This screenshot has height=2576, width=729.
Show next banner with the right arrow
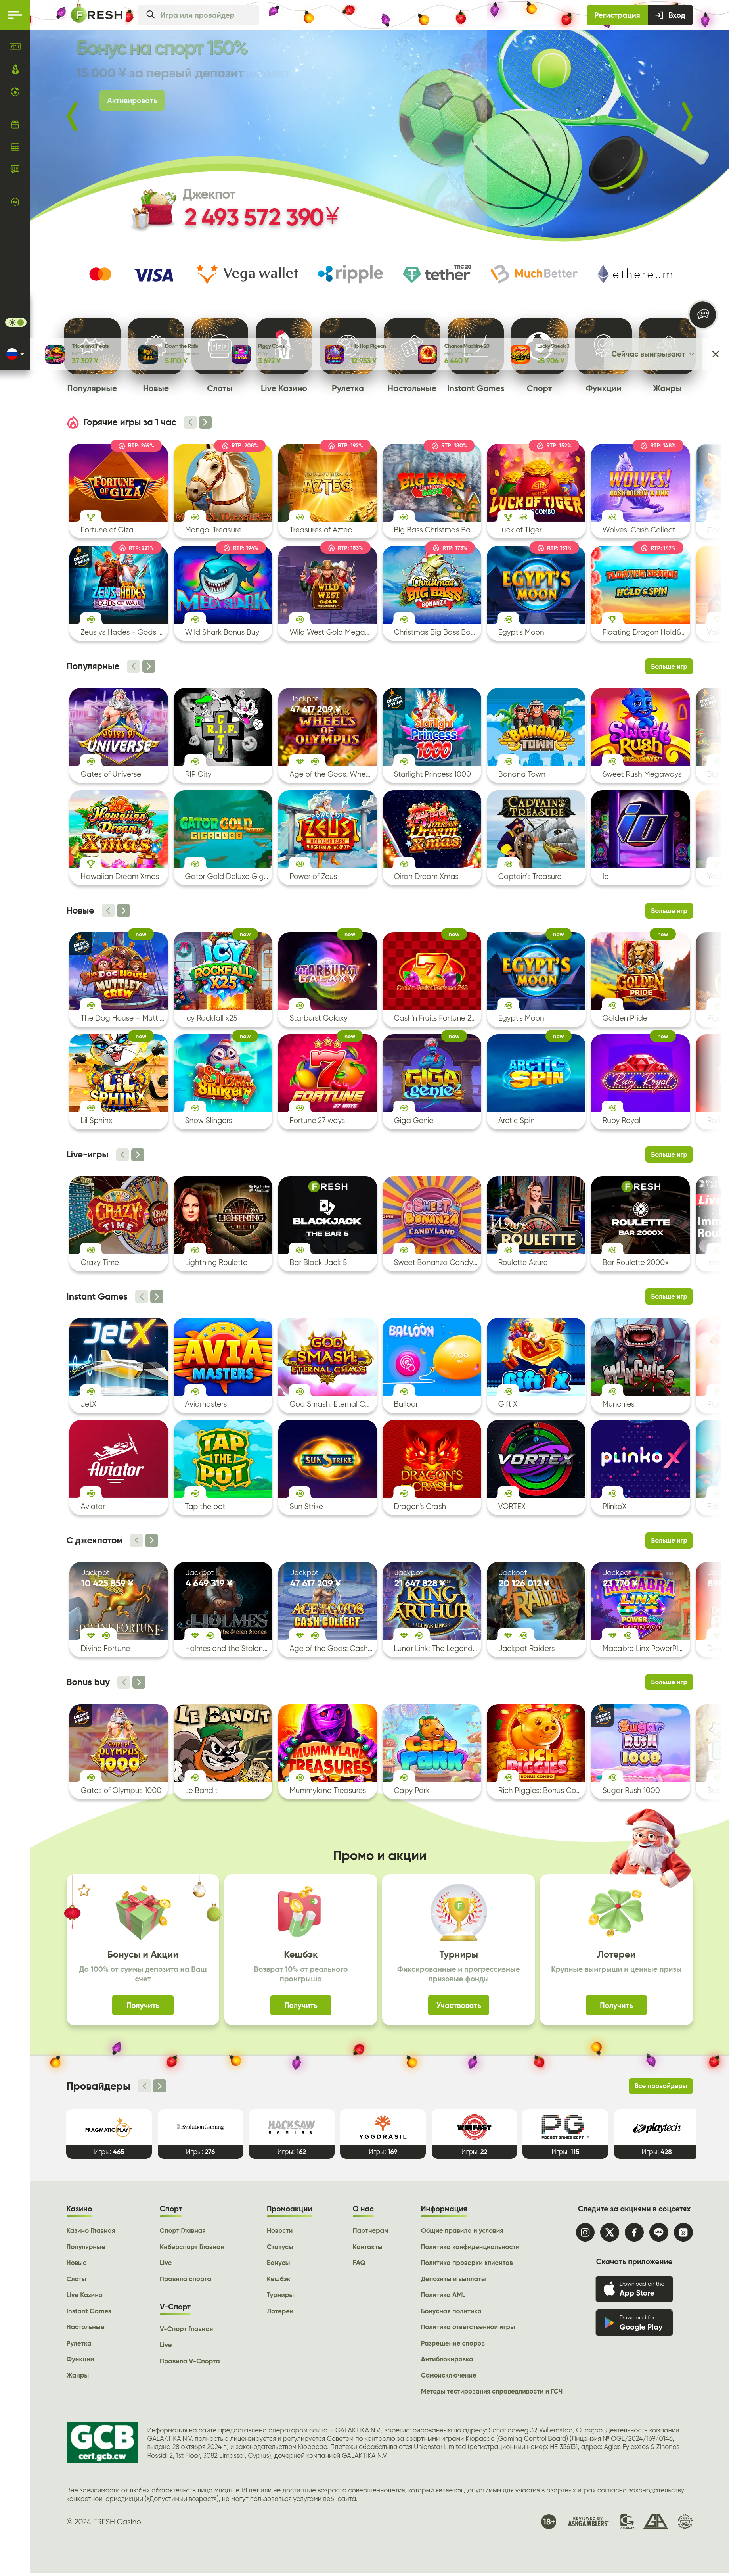pos(686,117)
